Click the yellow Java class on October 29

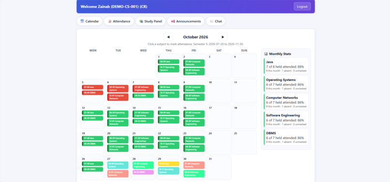pos(168,164)
